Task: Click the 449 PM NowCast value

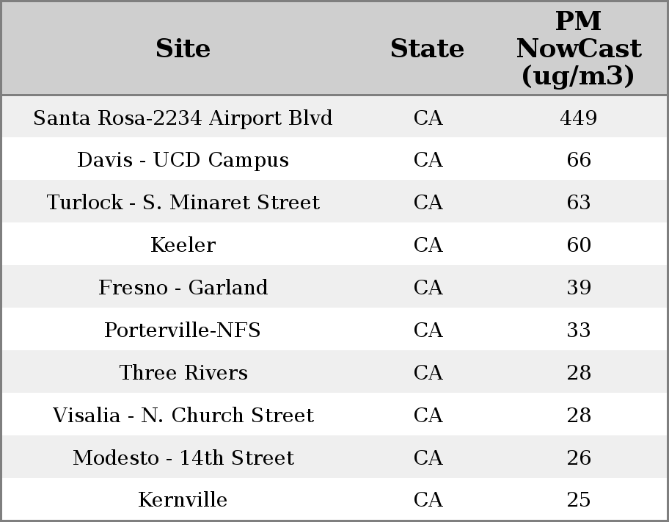Action: click(x=578, y=117)
